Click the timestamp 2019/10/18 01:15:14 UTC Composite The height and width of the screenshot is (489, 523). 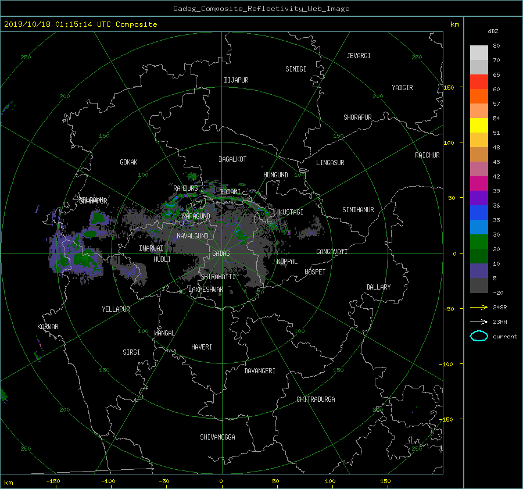[80, 24]
